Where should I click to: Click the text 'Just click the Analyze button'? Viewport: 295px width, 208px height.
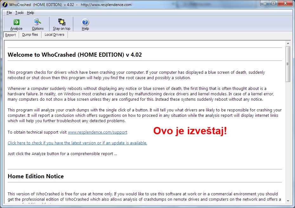34,154
